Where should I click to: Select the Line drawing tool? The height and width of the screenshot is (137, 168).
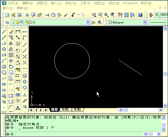click(x=4, y=32)
